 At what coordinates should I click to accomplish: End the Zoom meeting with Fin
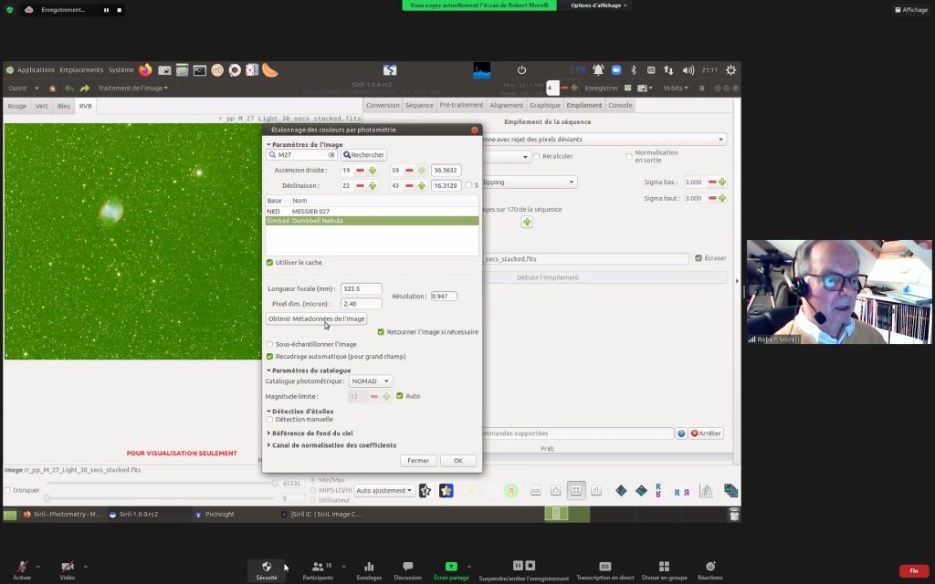913,571
